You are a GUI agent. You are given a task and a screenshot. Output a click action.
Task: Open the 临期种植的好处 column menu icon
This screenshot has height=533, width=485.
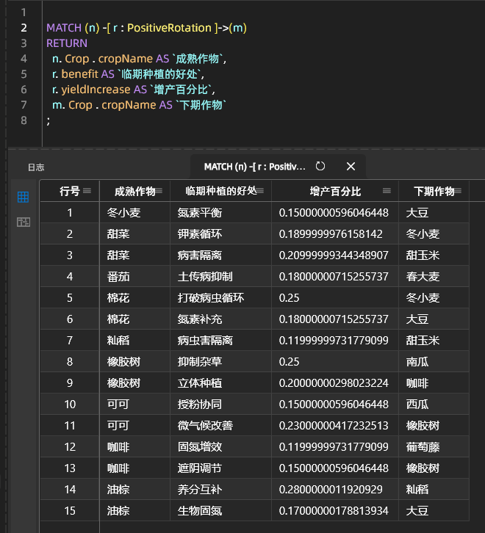point(262,191)
